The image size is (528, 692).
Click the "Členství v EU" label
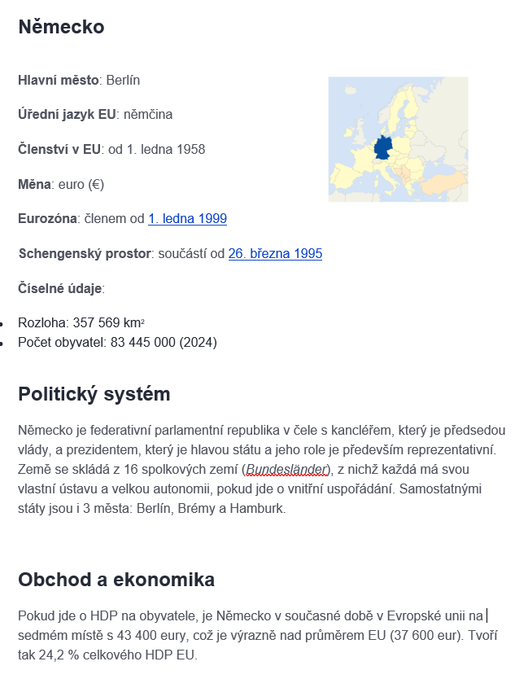[x=59, y=149]
